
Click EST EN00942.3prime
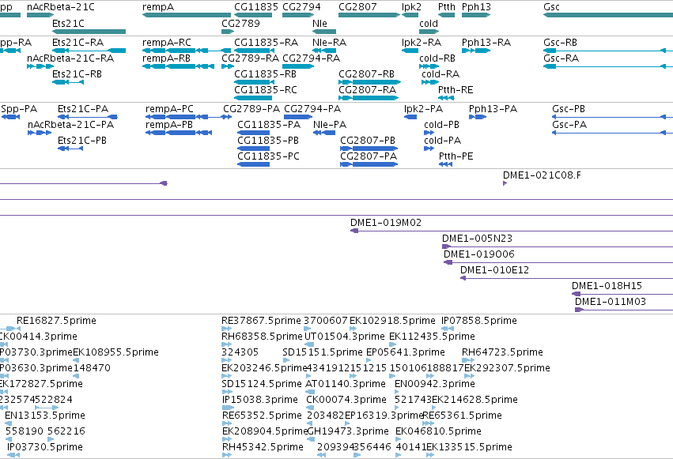point(435,384)
